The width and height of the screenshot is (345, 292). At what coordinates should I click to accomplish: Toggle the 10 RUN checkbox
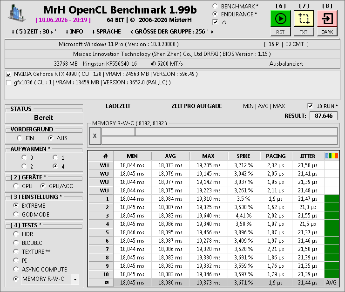click(310, 106)
